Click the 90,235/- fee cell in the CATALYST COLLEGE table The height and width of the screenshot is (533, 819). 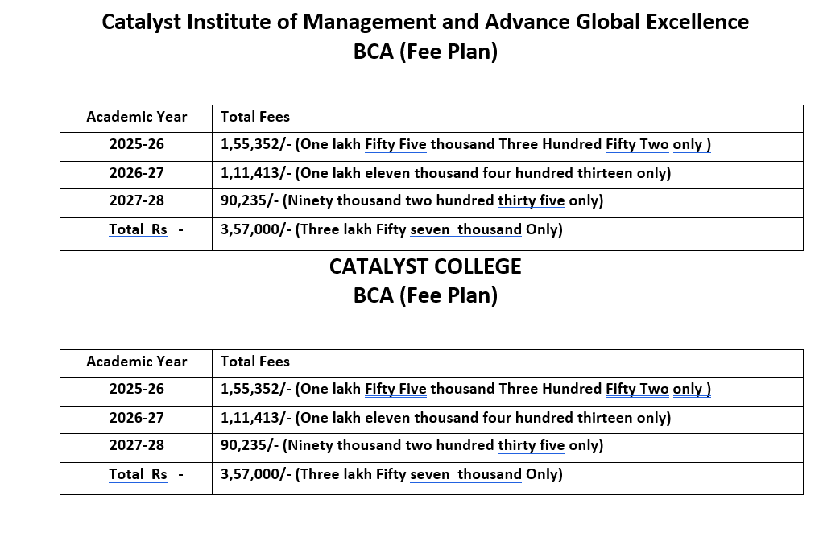click(x=412, y=445)
